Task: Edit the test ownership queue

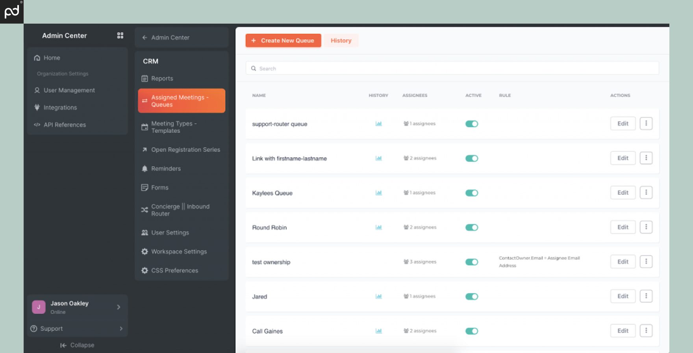Action: tap(623, 262)
